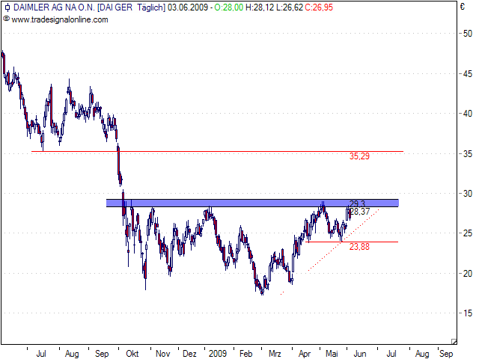Viewport: 479px width, 359px height.
Task: Click the 50 tick on price axis
Action: (x=466, y=34)
